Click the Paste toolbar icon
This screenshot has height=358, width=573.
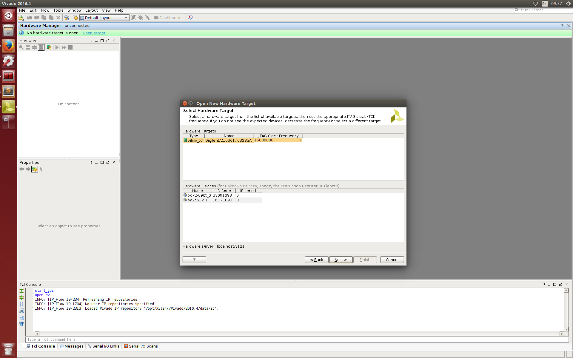(x=51, y=18)
